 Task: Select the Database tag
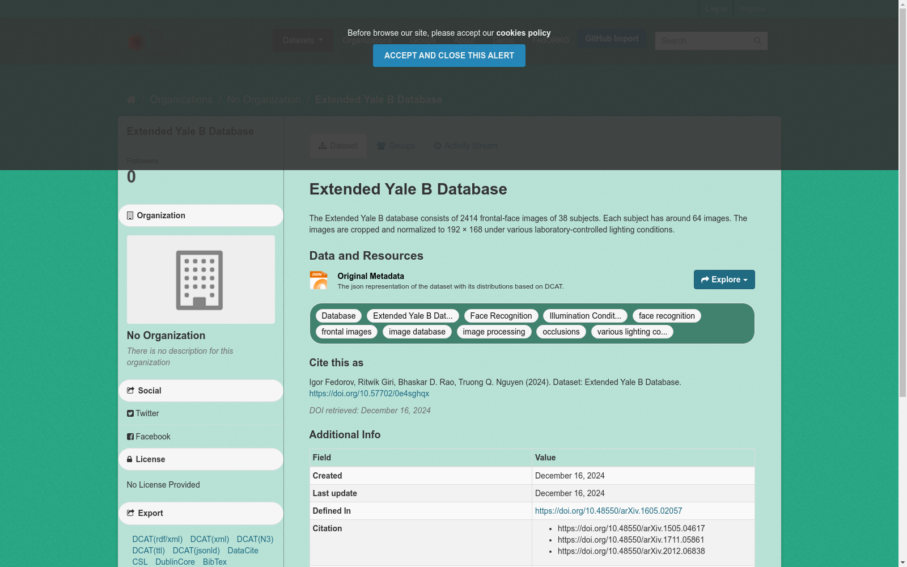(338, 316)
